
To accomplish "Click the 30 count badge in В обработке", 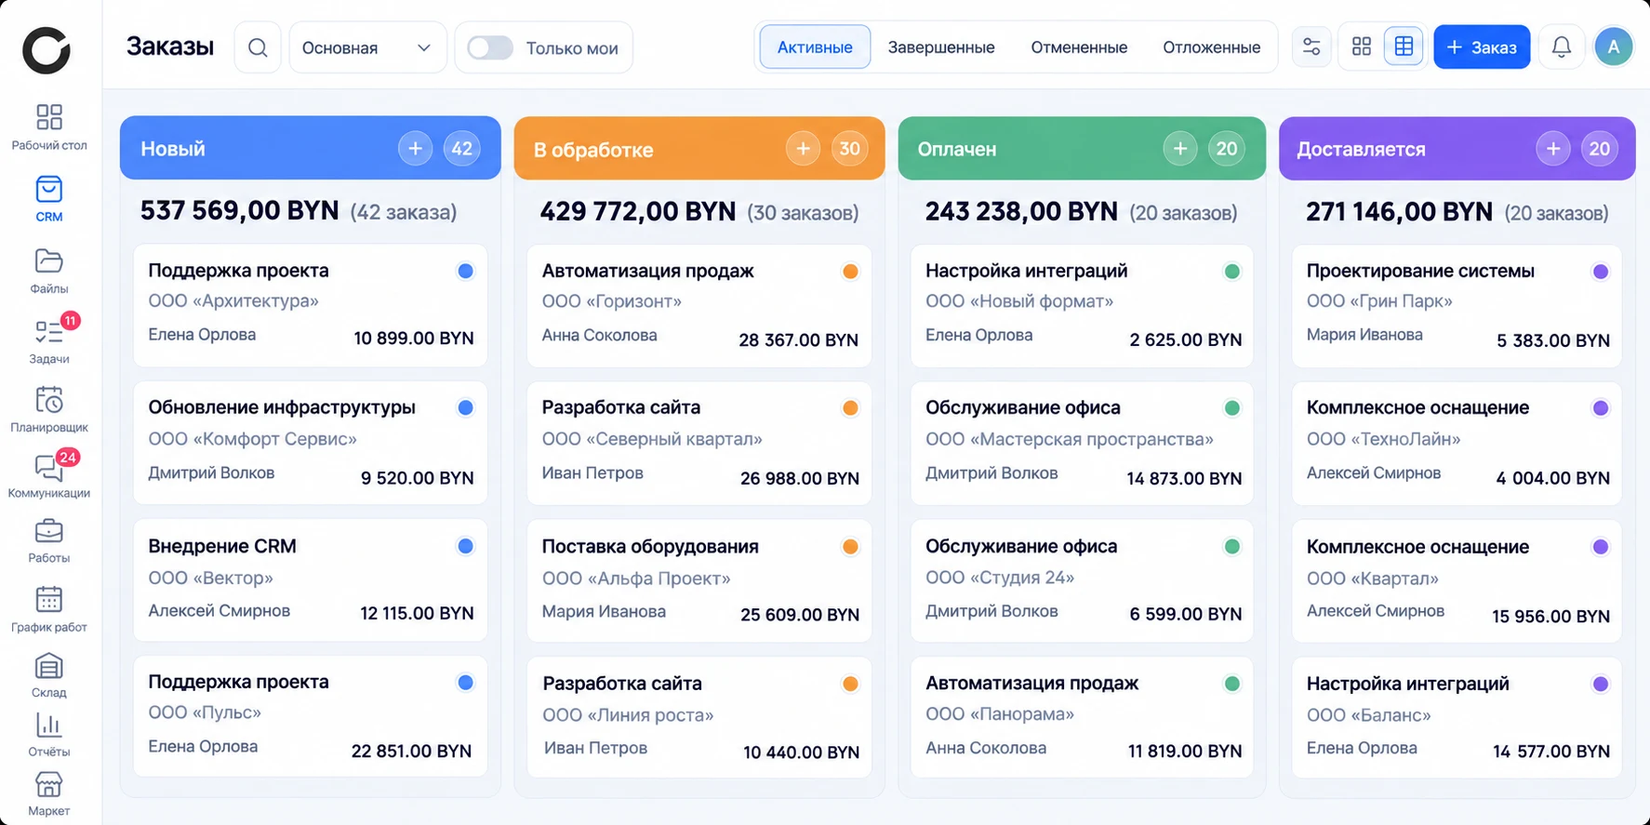I will click(x=849, y=149).
